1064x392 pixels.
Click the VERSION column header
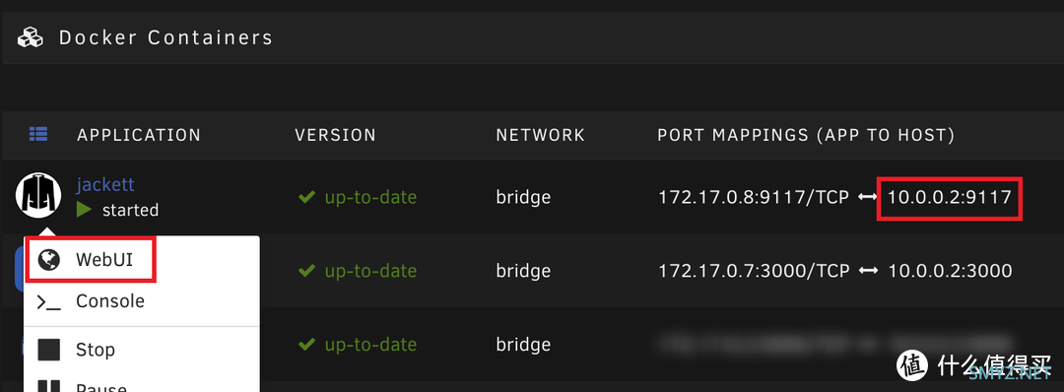coord(335,135)
